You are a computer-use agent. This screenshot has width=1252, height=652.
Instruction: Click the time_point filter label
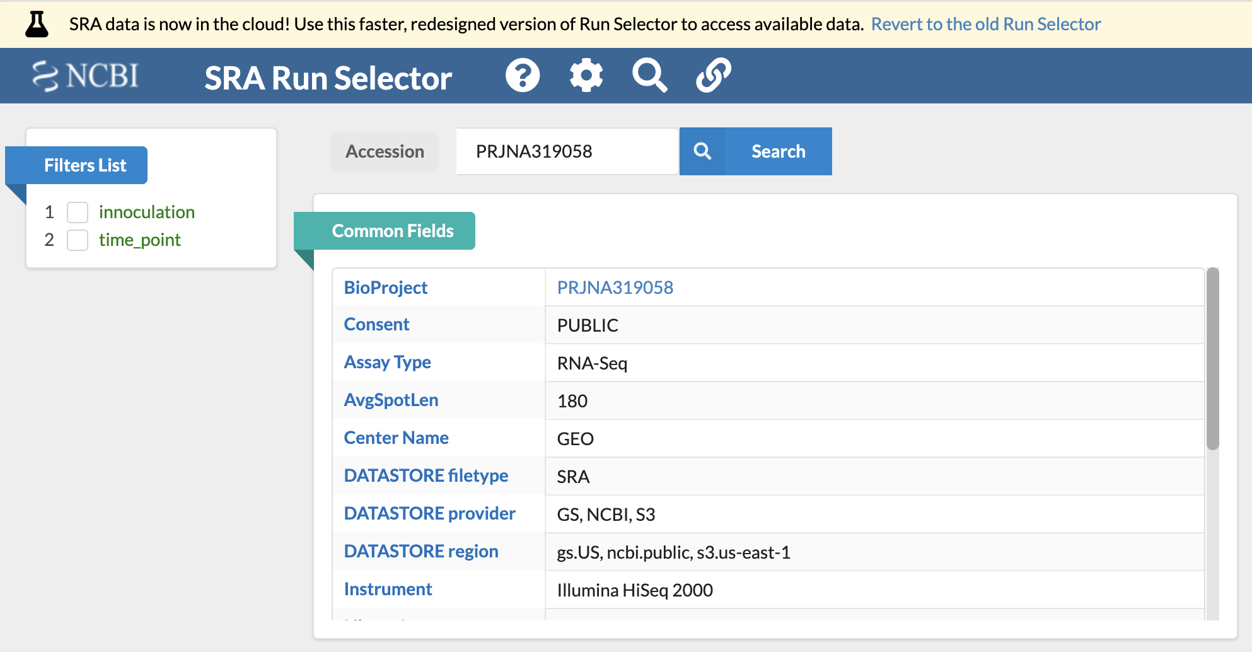coord(139,240)
